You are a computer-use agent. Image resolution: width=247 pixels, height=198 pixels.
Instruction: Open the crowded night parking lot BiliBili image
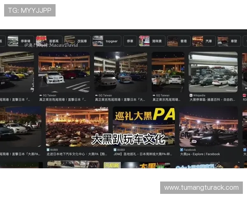coord(77,127)
